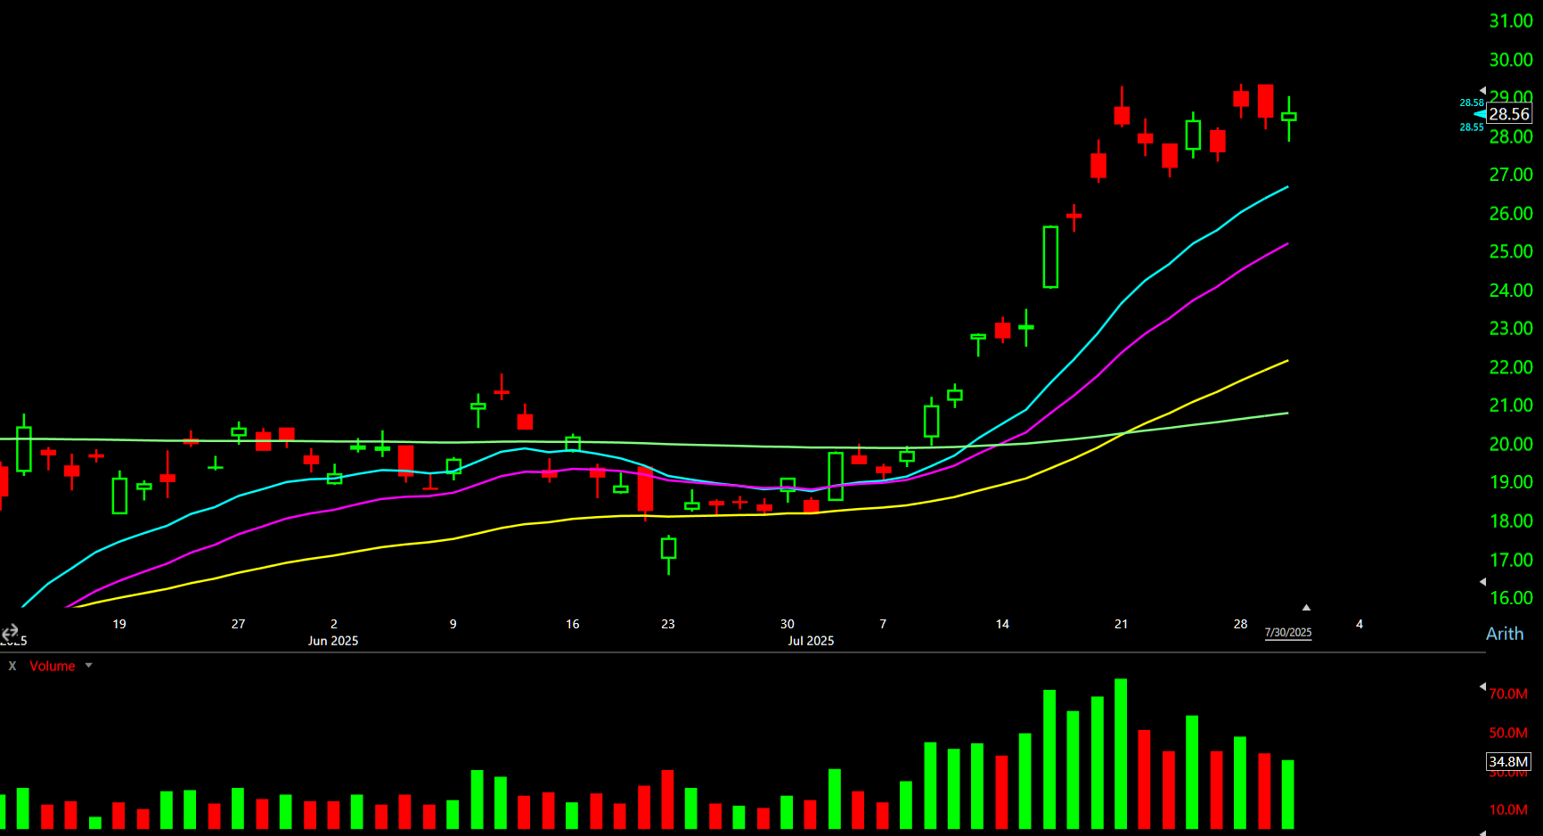1543x836 pixels.
Task: Click the gray arrow below the 10.0M volume
Action: [1482, 832]
